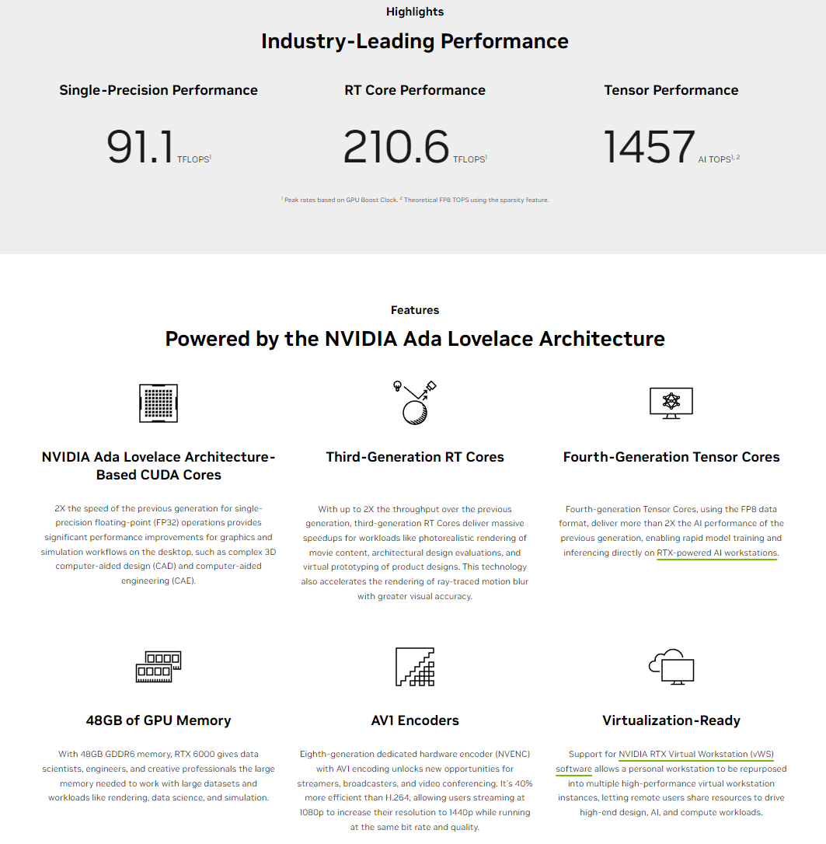Viewport: 826px width, 844px height.
Task: Click the CUDA Cores FP32 description paragraph
Action: click(159, 544)
